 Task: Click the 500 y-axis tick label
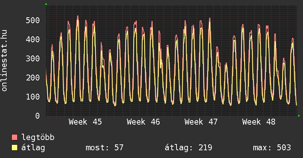[33, 20]
